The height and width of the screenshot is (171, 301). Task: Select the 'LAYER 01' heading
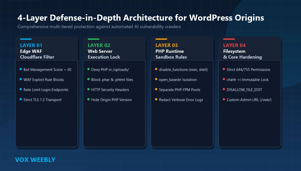tap(31, 46)
